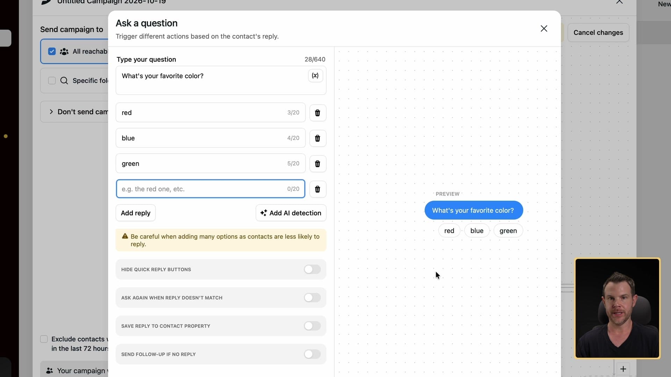Enable Hide Quick Reply Buttons toggle

coord(312,269)
